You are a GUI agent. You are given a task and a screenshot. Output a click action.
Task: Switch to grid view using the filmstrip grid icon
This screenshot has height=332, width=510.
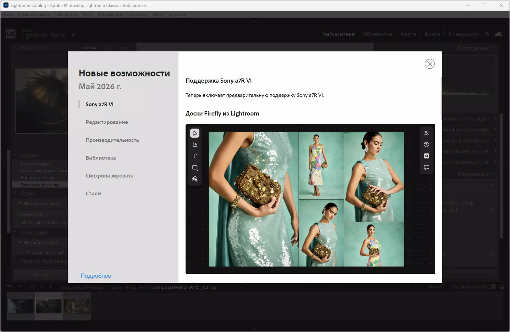33,287
